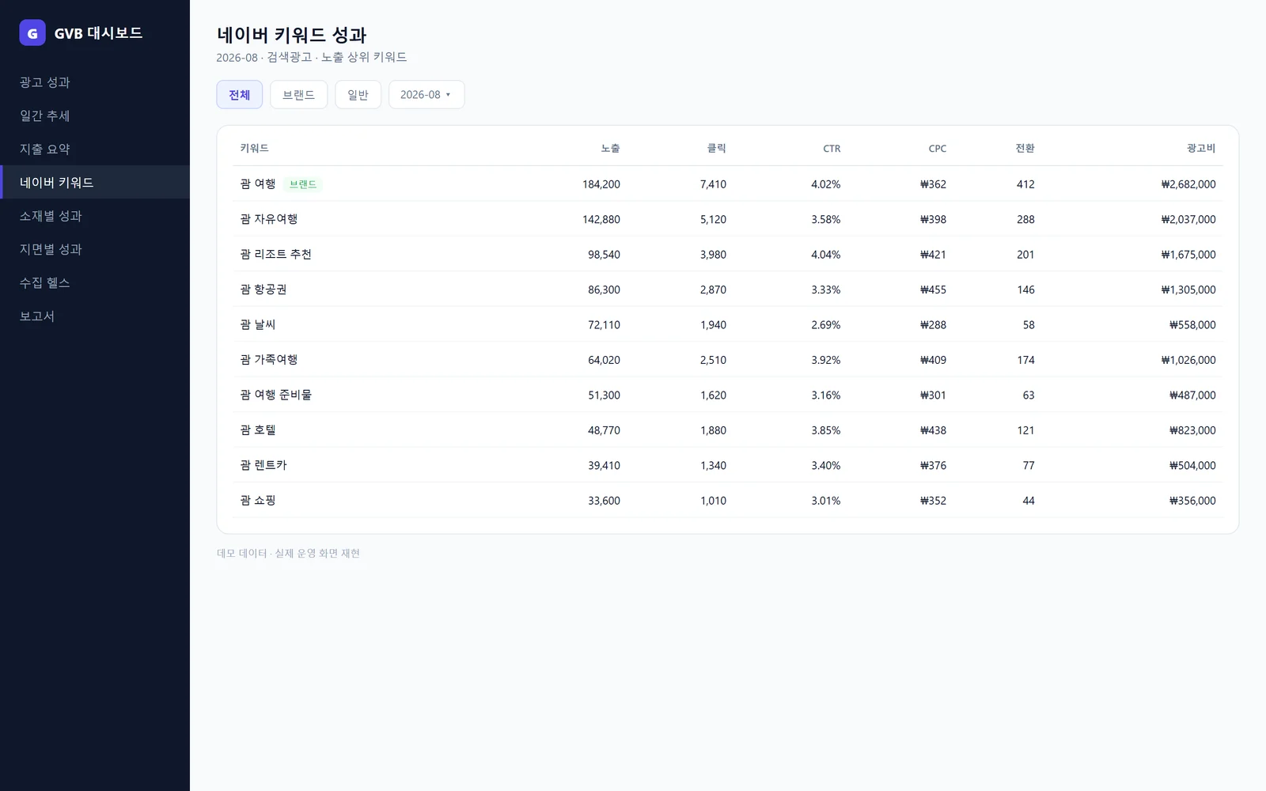
Task: Sort by the CPC column header
Action: click(x=937, y=149)
